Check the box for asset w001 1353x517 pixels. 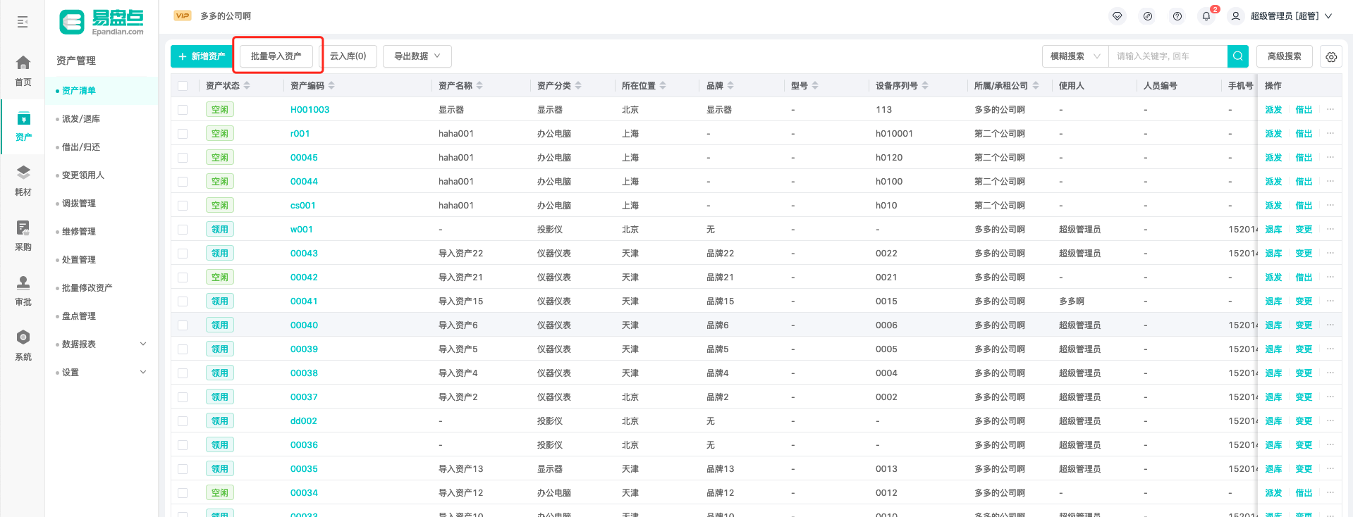point(183,230)
